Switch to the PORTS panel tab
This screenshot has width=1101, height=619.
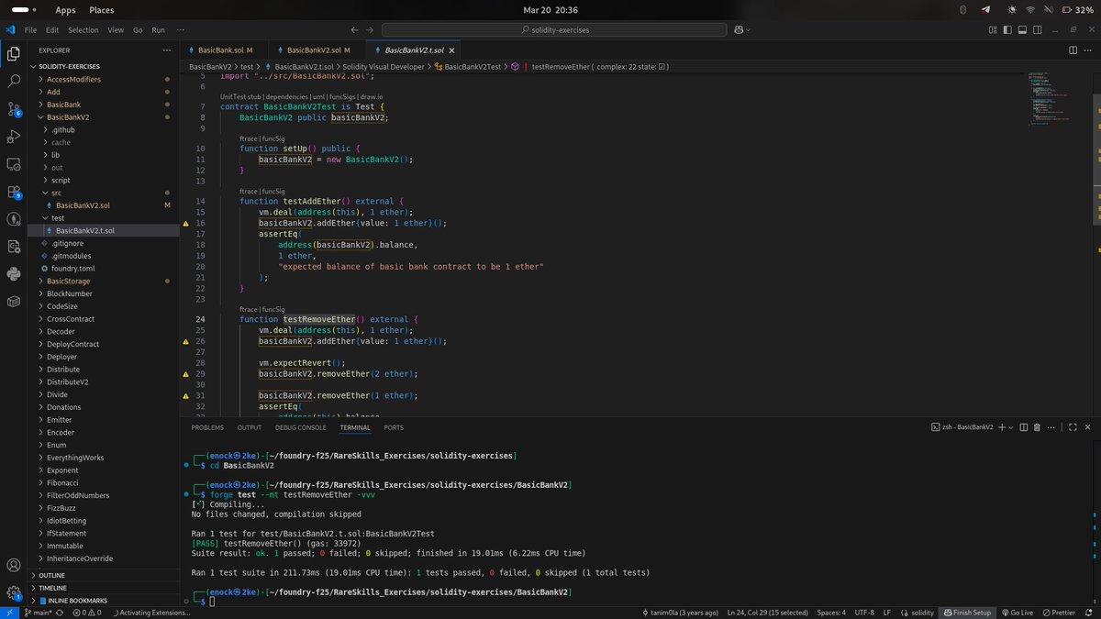(394, 427)
